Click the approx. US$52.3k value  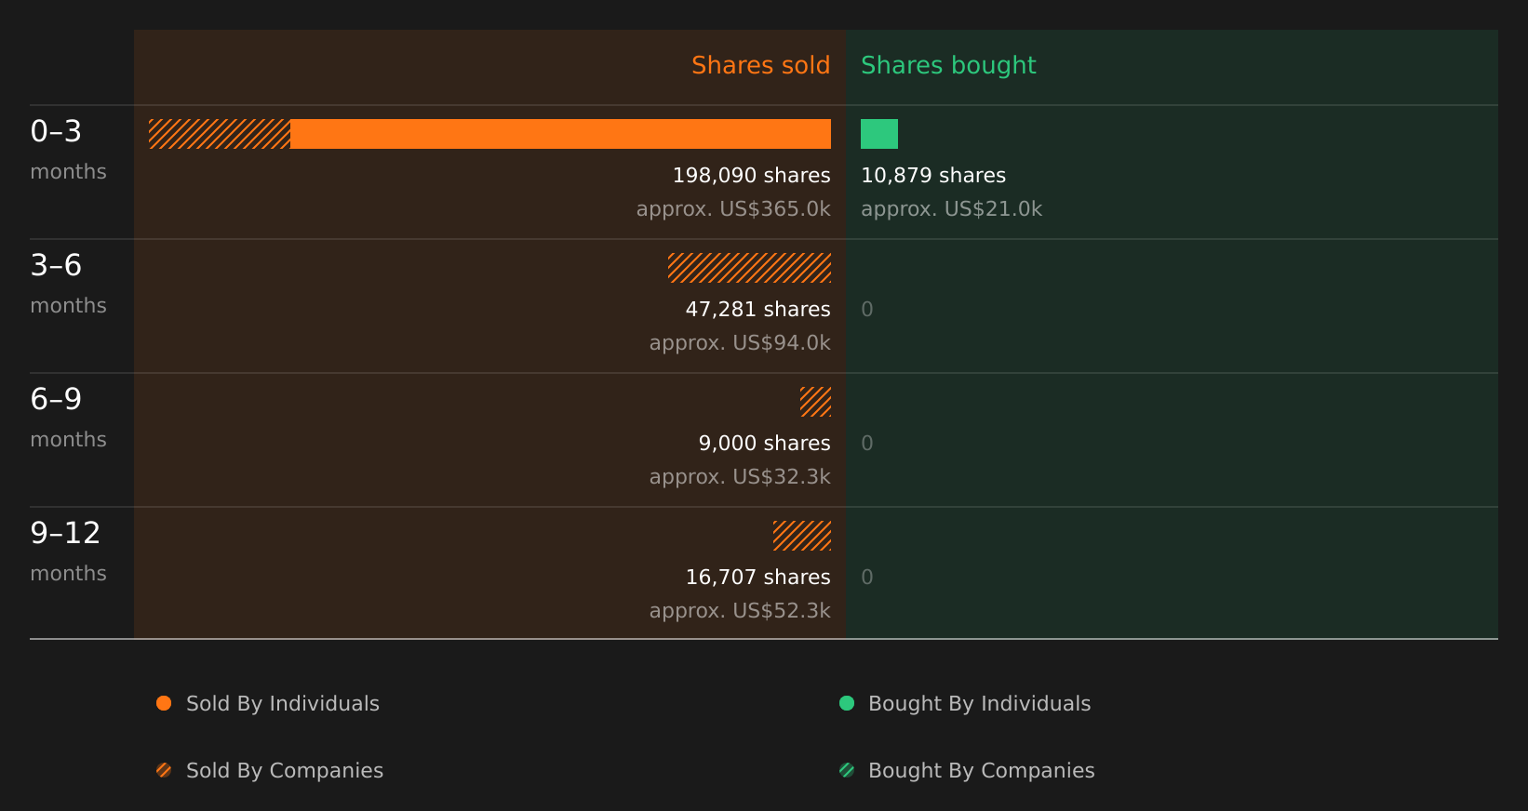740,610
